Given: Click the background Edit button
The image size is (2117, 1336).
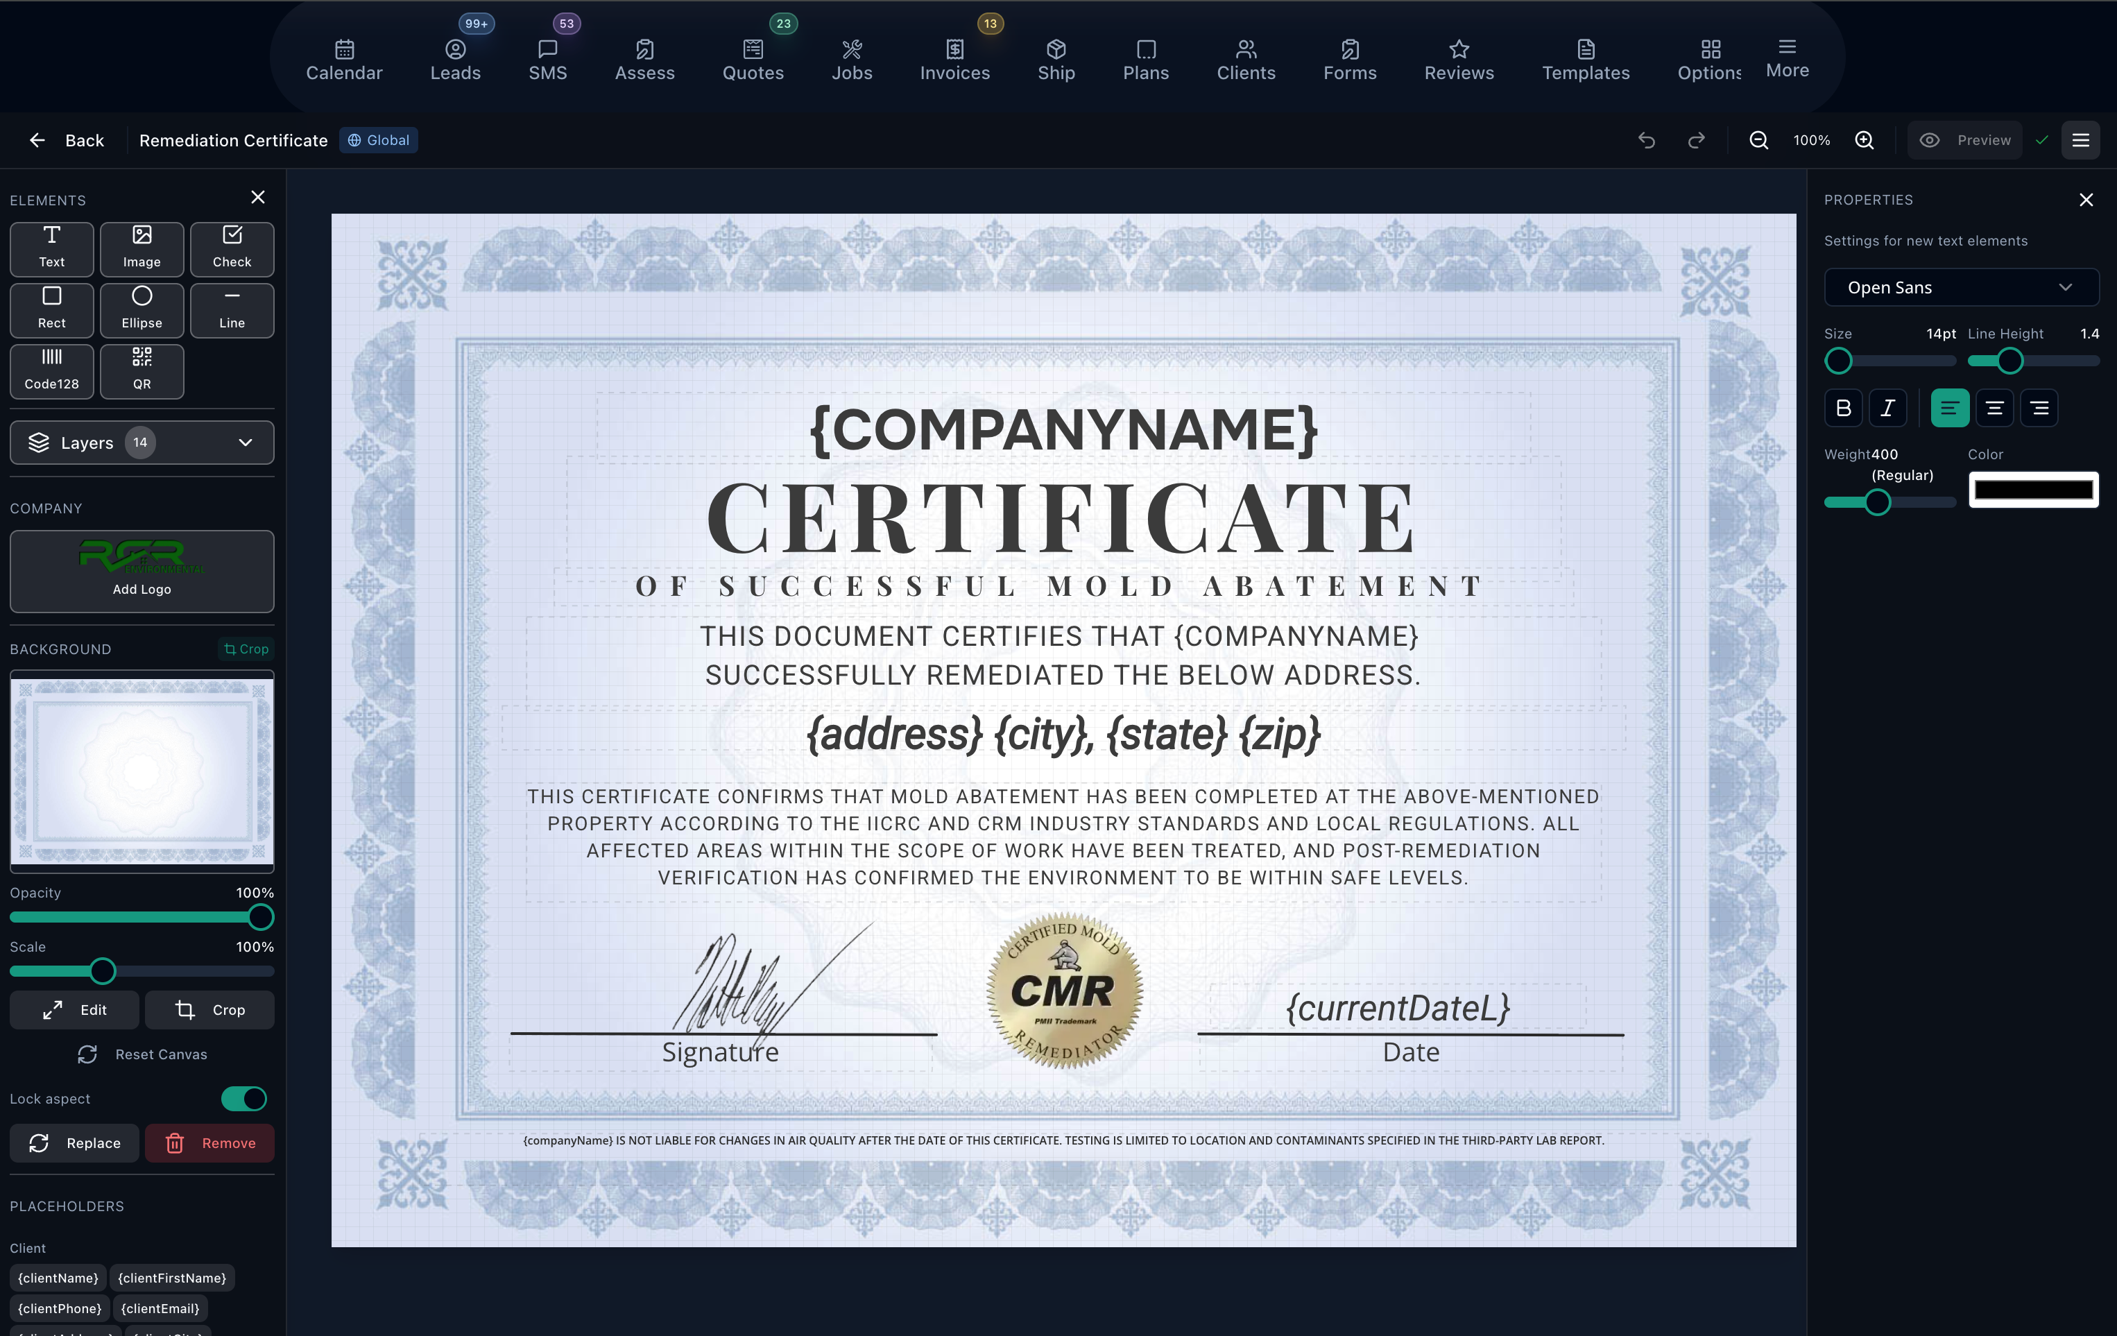Looking at the screenshot, I should (74, 1010).
